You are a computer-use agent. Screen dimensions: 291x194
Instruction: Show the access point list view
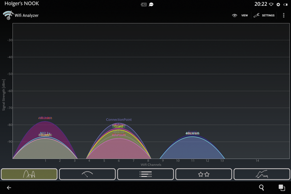(x=145, y=174)
